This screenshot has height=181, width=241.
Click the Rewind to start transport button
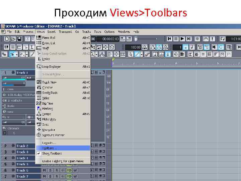tap(169, 39)
